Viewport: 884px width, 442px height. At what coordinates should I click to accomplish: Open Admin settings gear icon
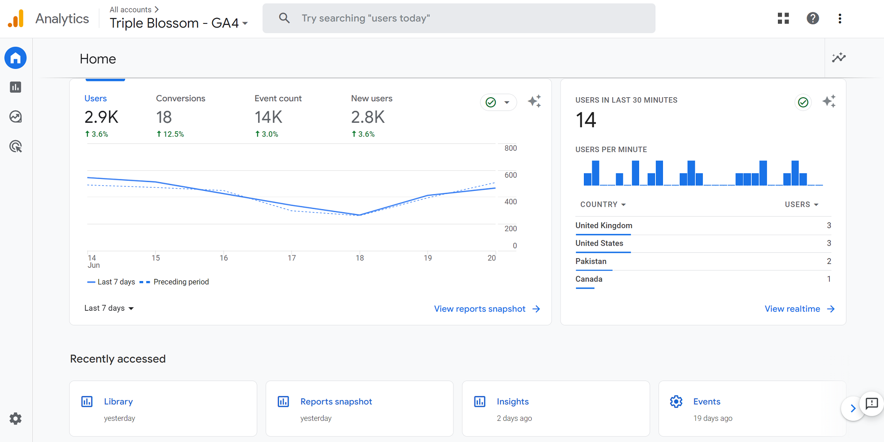[x=15, y=419]
